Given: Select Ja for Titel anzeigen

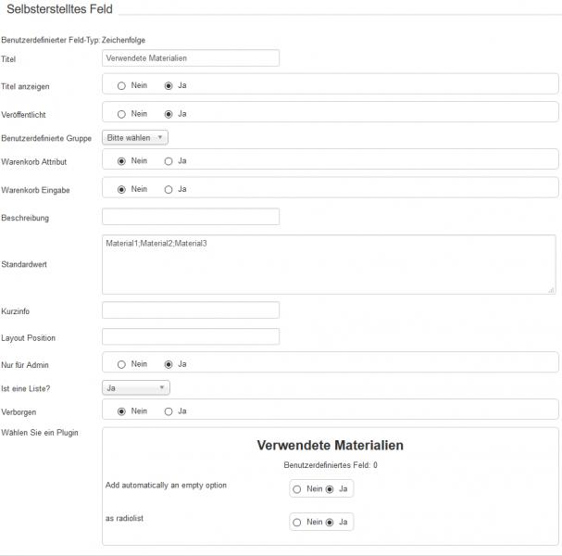Looking at the screenshot, I should click(x=168, y=86).
